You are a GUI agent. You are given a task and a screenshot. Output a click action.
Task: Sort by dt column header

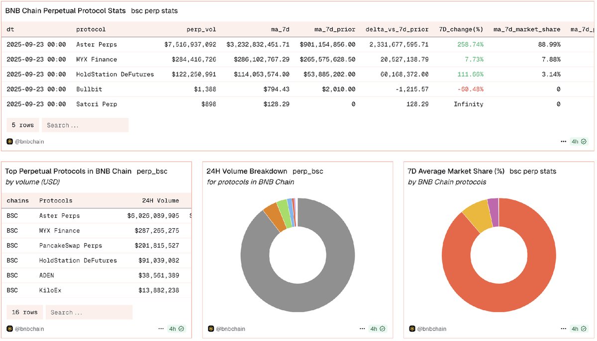[x=10, y=29]
